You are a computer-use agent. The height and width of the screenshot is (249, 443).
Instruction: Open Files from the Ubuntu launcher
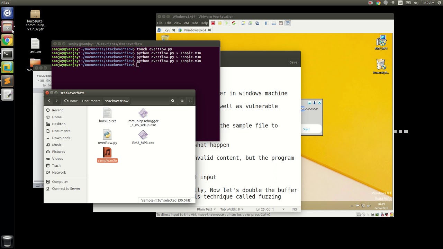point(7,27)
